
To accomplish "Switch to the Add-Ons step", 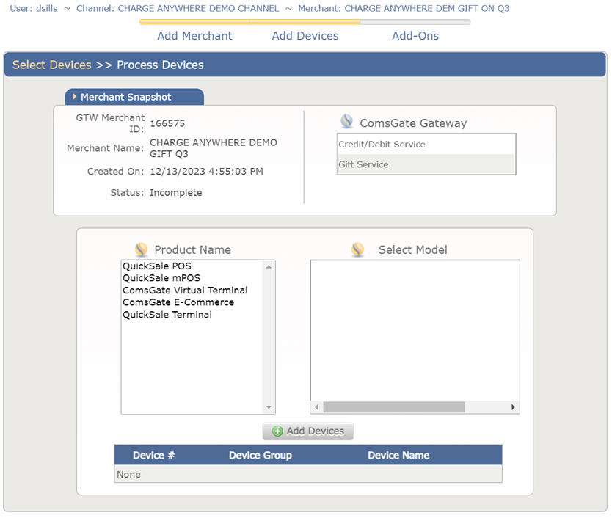I will tap(415, 36).
